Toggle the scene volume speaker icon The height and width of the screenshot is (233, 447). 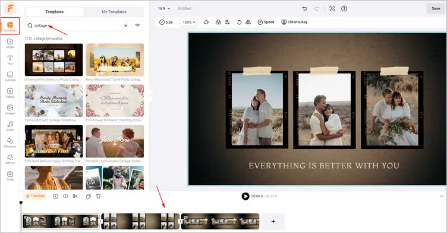pos(206,22)
